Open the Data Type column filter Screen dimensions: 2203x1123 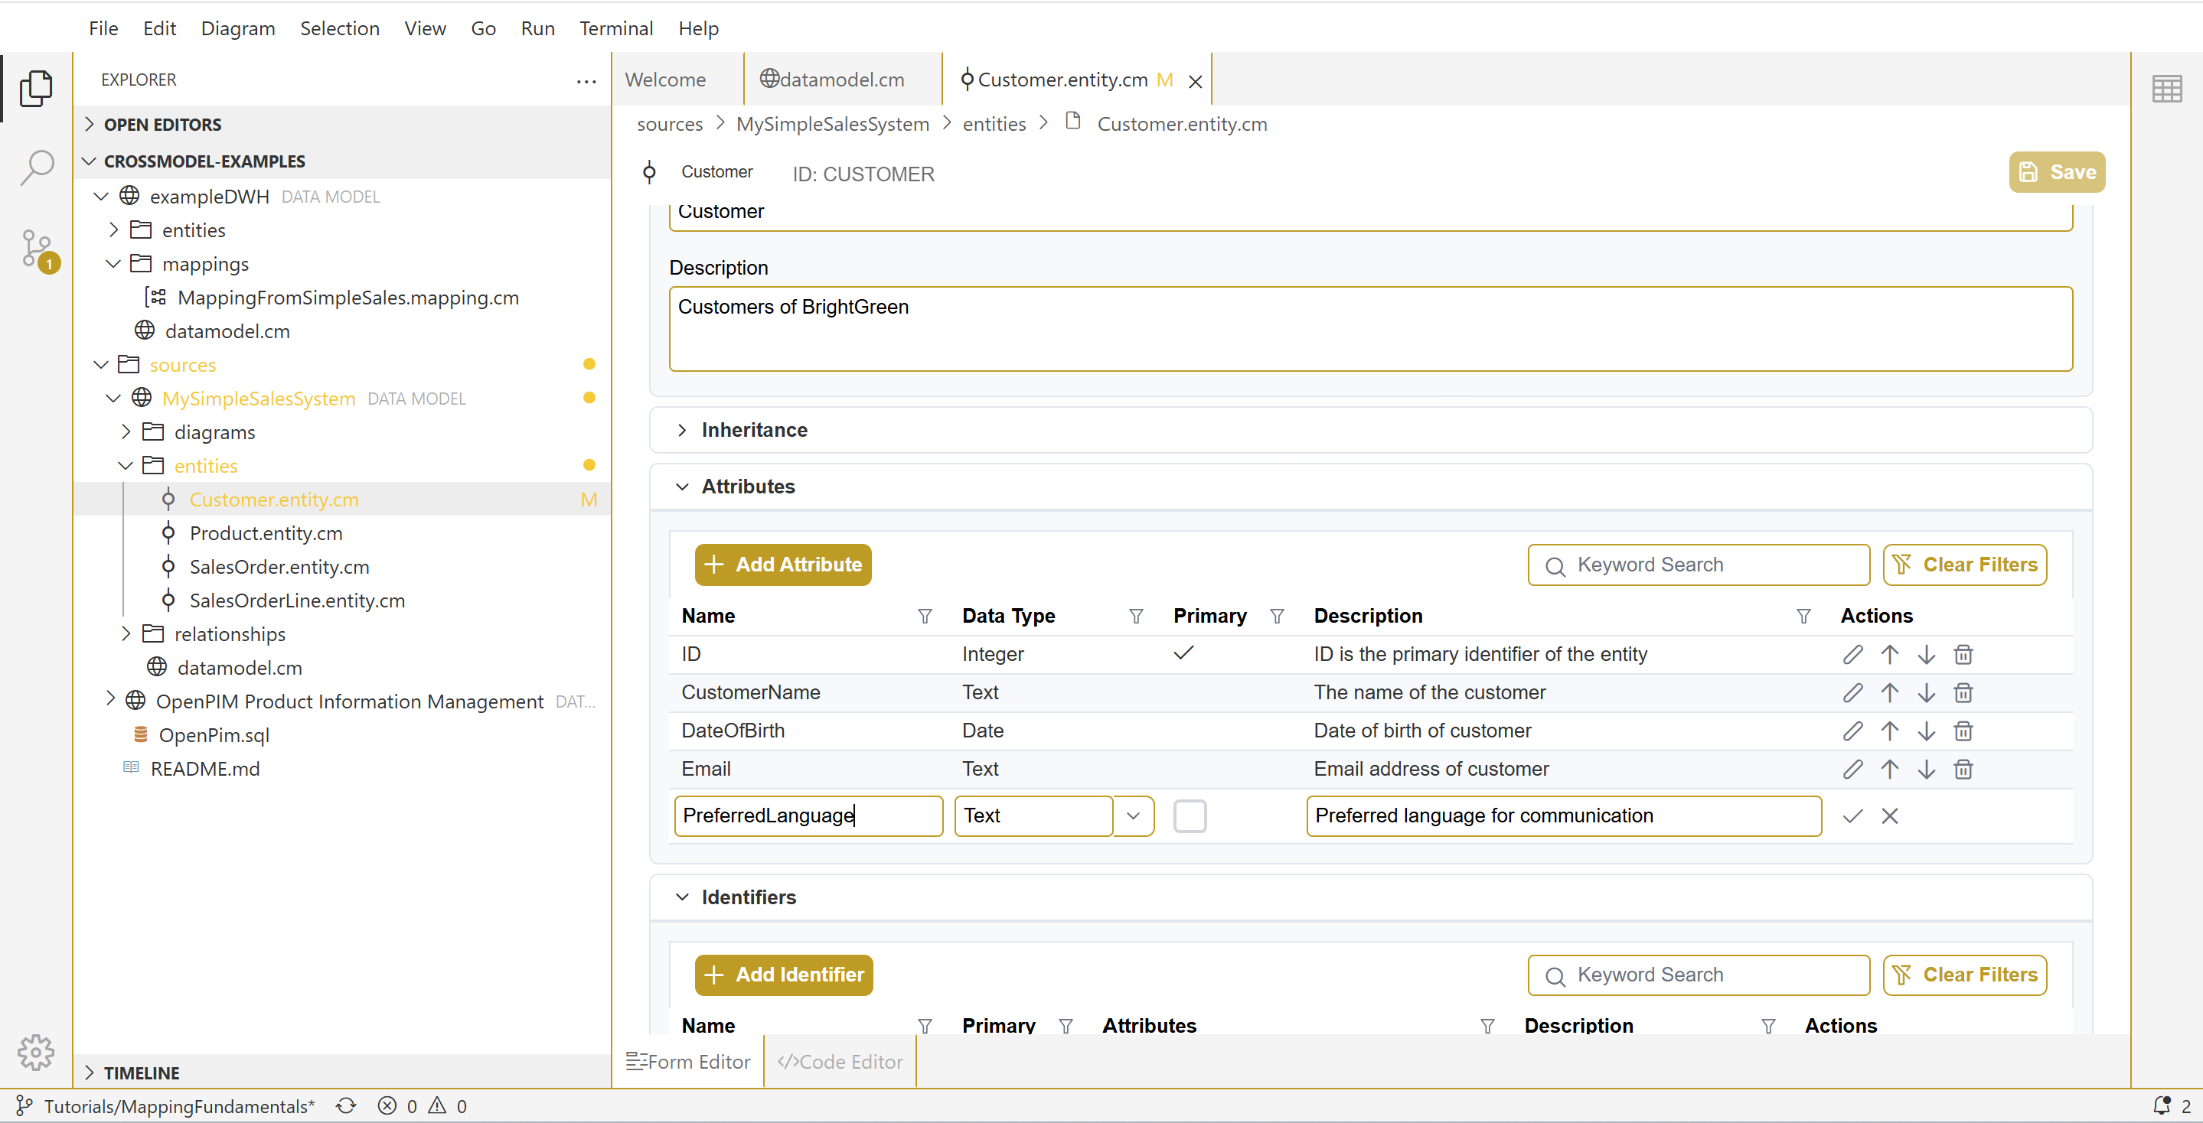click(x=1136, y=617)
